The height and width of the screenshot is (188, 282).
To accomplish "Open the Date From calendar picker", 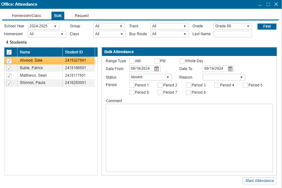I will click(x=157, y=69).
